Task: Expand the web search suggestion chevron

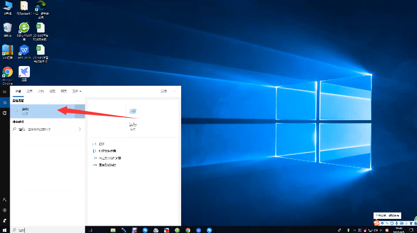Action: [x=80, y=129]
